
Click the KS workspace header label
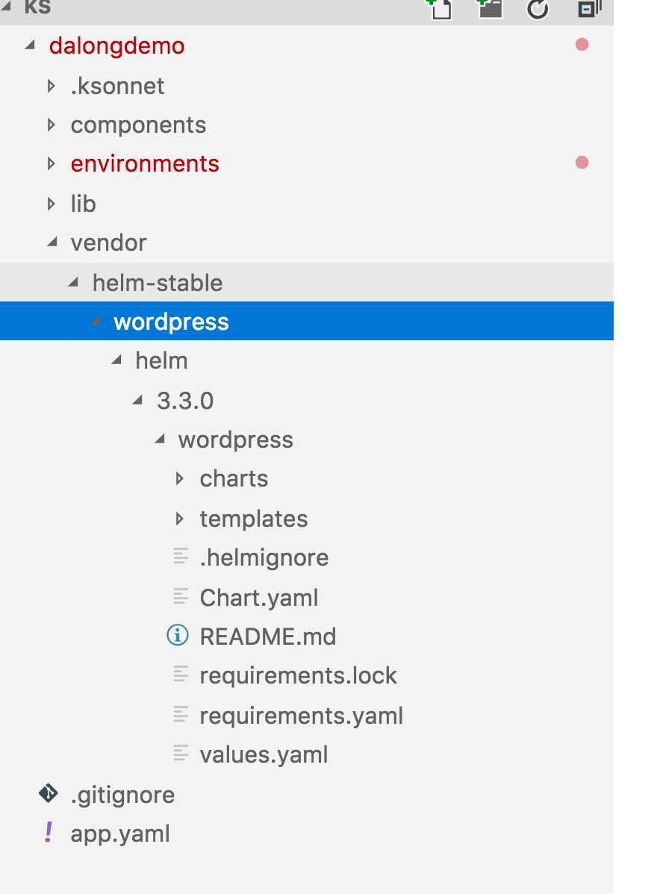(37, 7)
